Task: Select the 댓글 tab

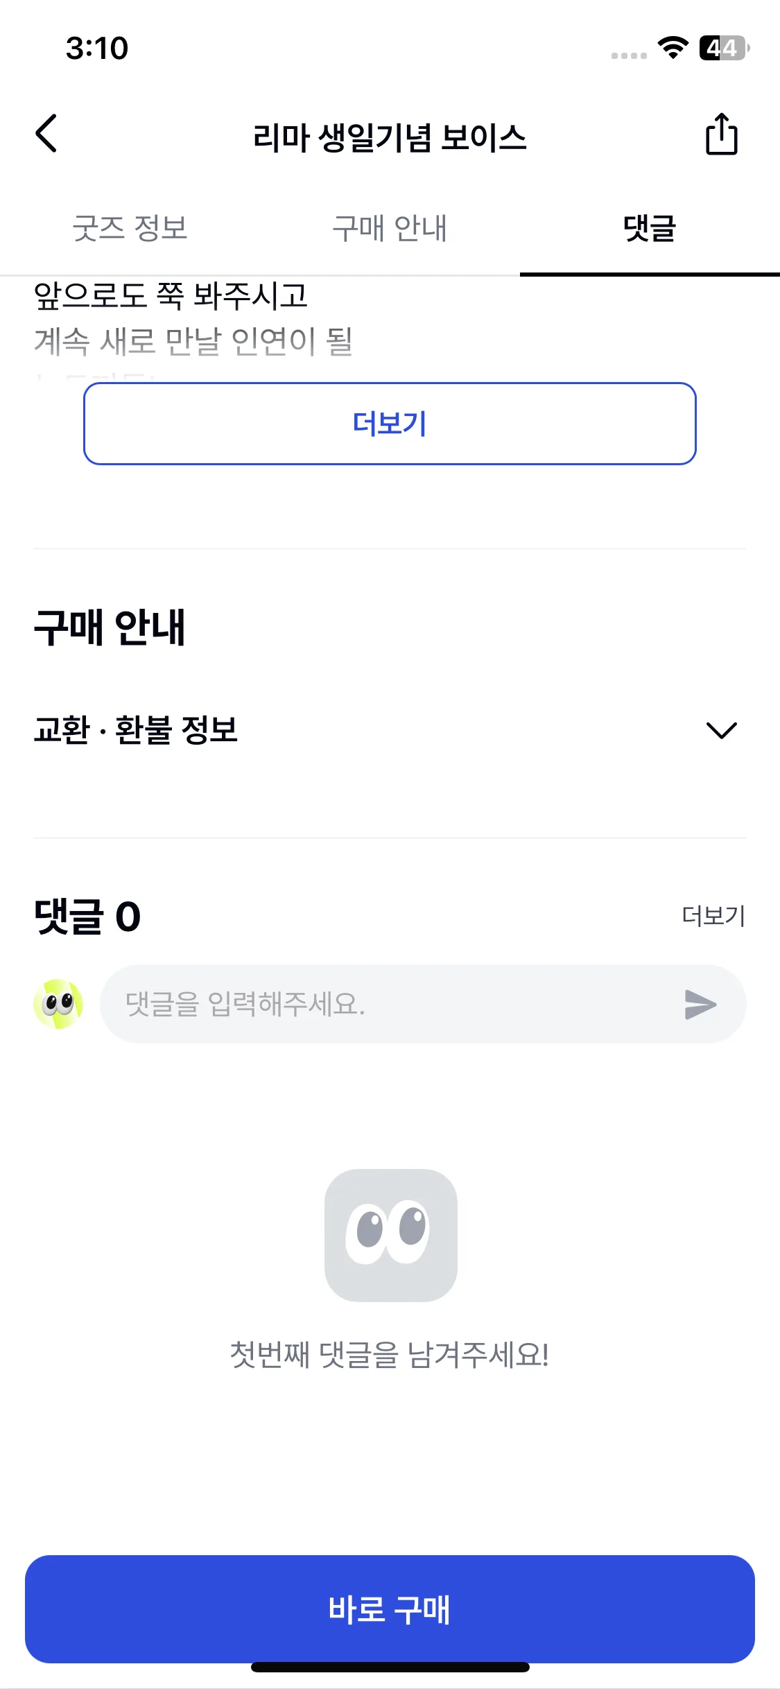Action: coord(650,228)
